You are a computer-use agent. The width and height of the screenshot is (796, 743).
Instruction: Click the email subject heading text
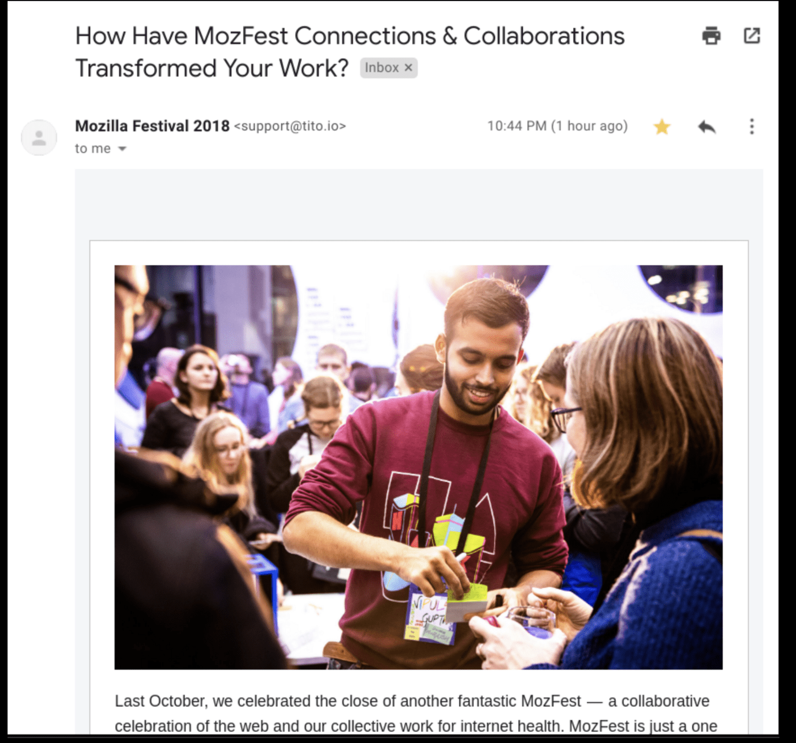(x=349, y=52)
